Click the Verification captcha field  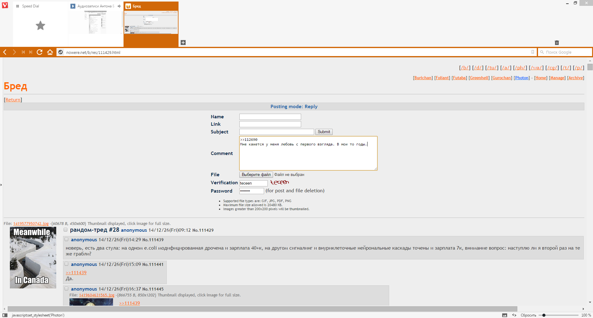tap(254, 183)
